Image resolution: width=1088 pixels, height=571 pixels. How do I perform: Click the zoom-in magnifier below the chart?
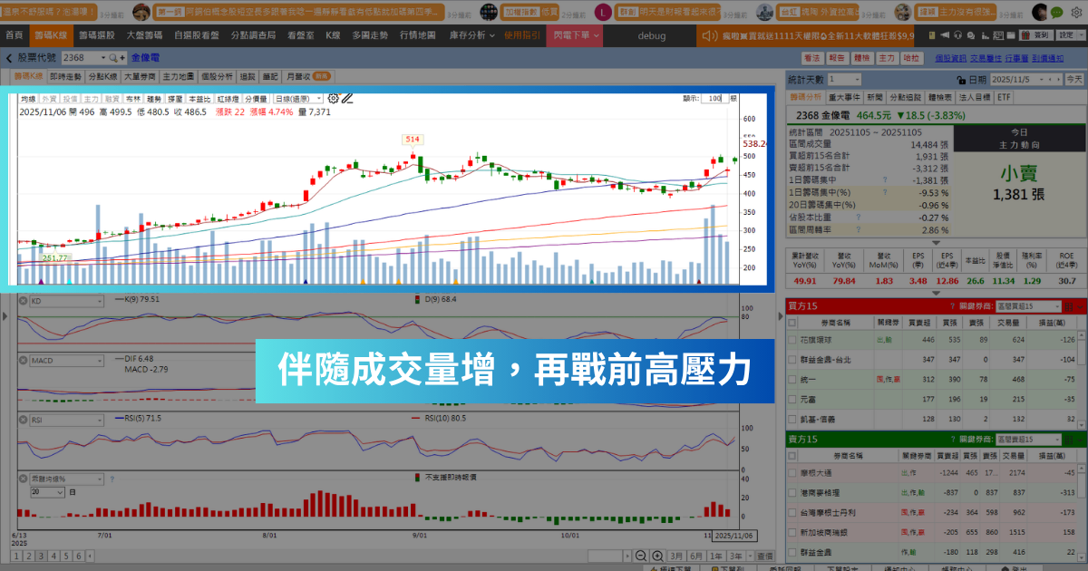(658, 555)
